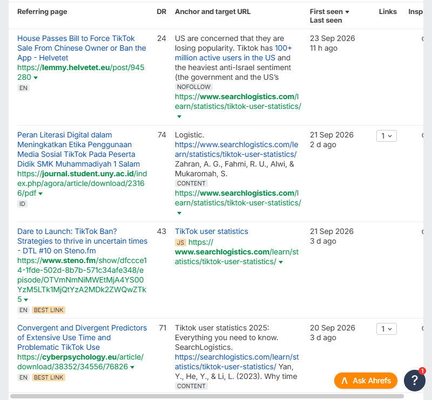Open cyberpsychology.eu article download URL
This screenshot has width=432, height=400.
click(x=80, y=362)
